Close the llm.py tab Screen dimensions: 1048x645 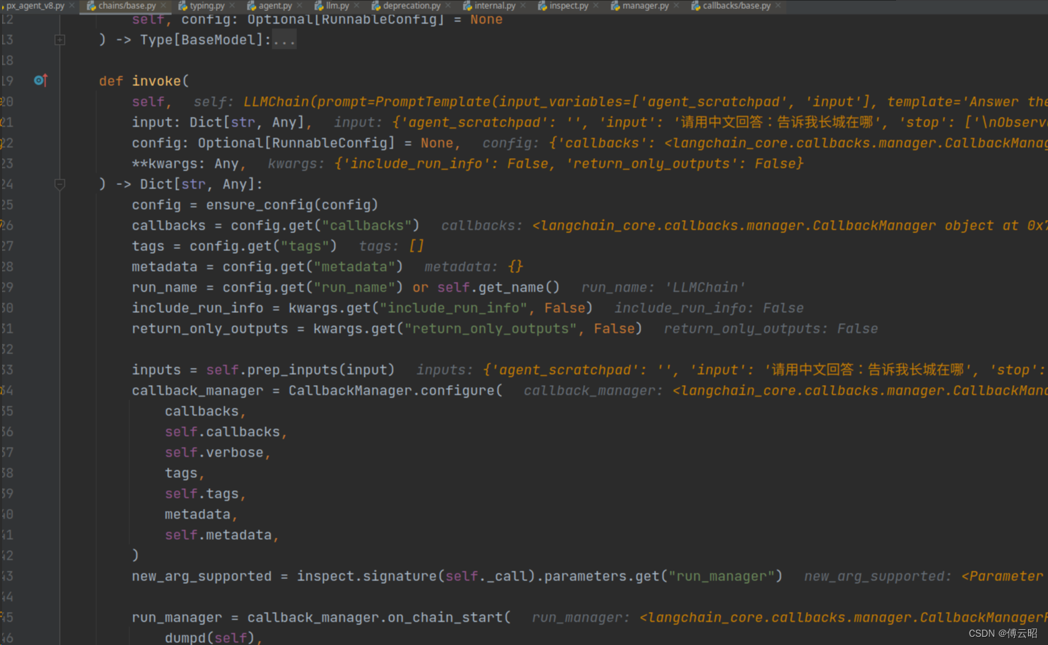pyautogui.click(x=356, y=6)
